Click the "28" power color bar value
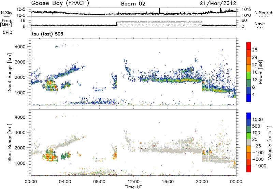The width and height of the screenshot is (273, 189). tap(255, 50)
